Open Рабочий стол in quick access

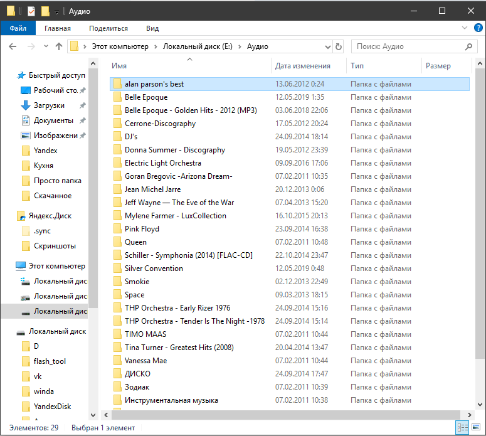(x=55, y=90)
